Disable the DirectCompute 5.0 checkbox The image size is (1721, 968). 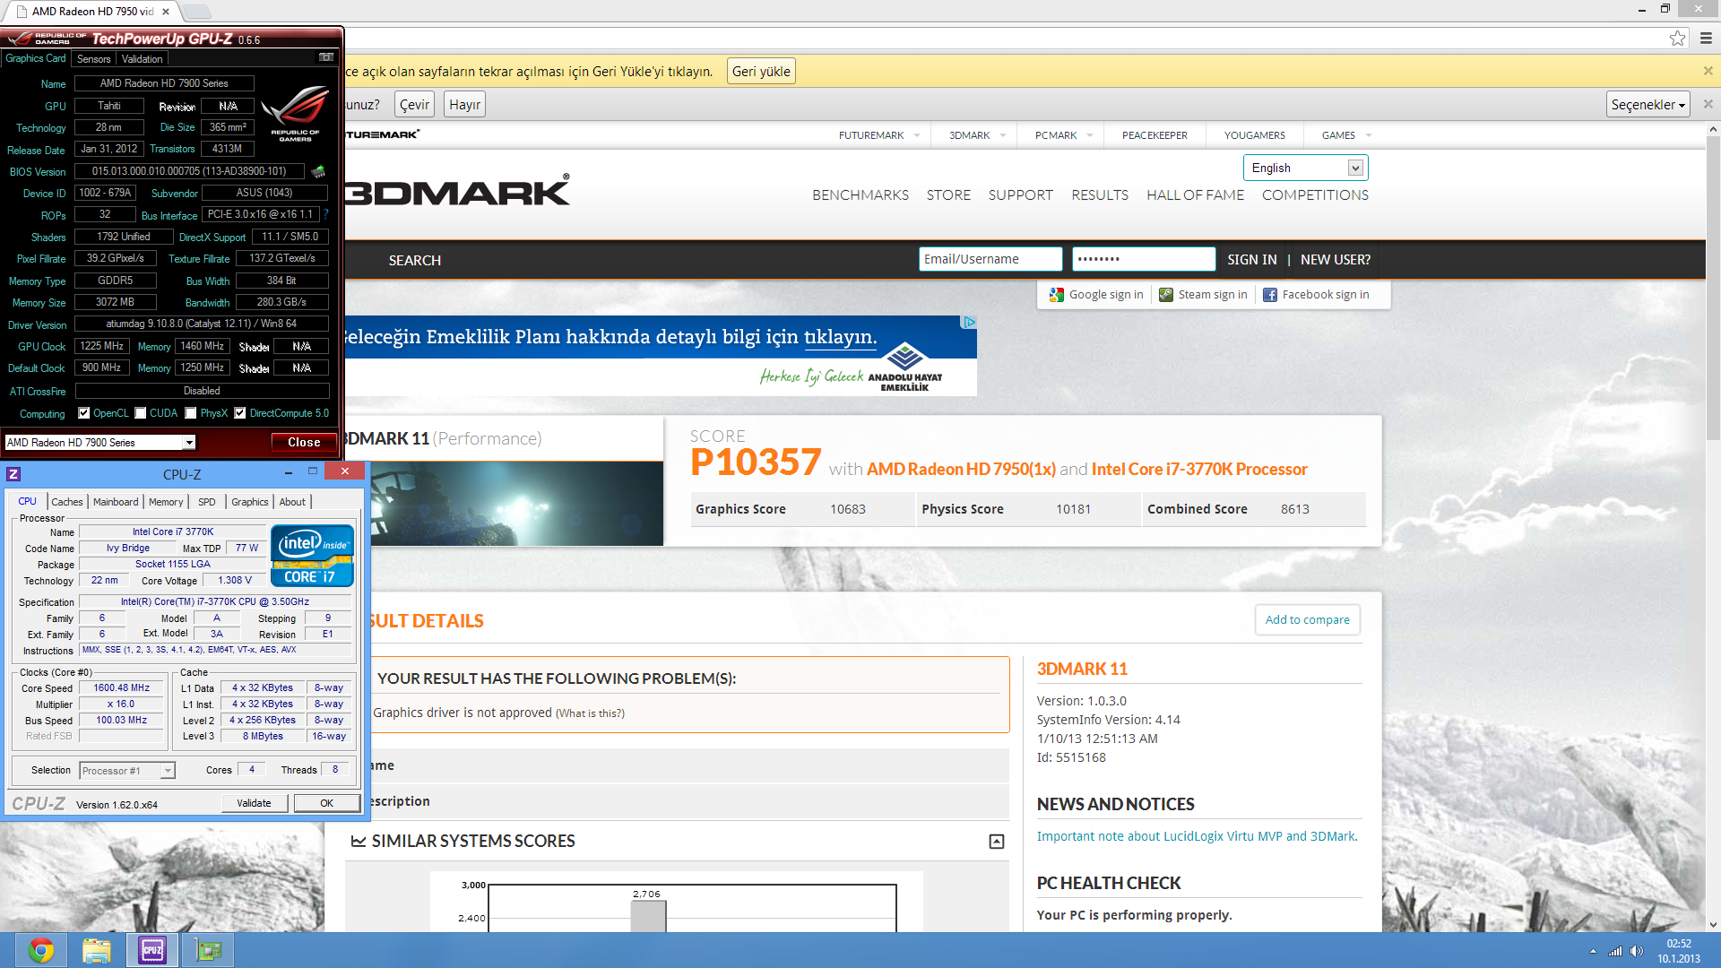click(239, 412)
